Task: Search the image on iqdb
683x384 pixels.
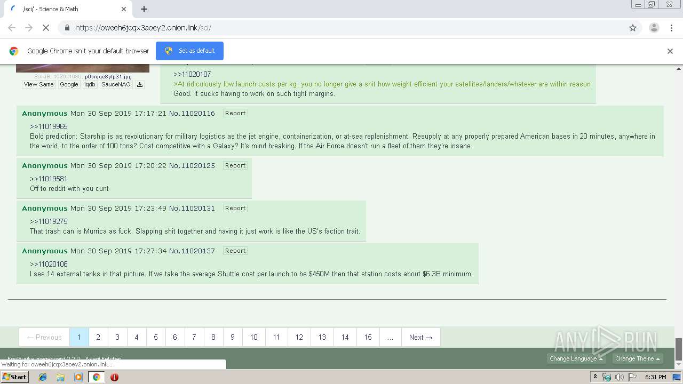Action: [x=90, y=84]
